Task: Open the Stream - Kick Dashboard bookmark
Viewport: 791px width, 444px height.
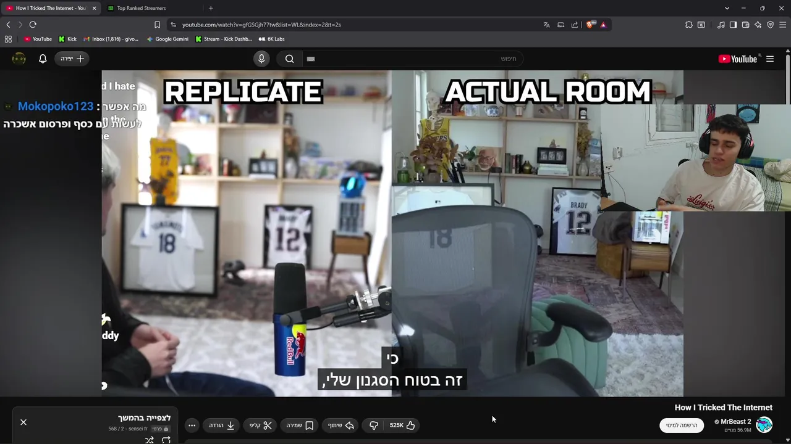Action: pos(224,39)
